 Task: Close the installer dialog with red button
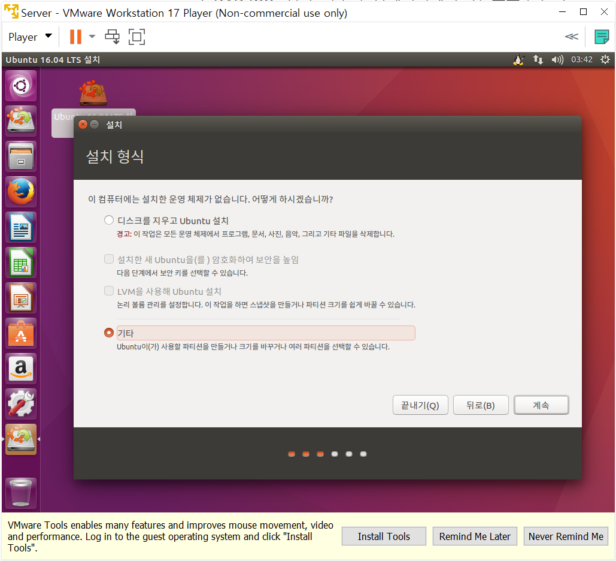tap(83, 125)
